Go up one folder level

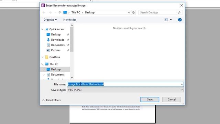pos(60,12)
